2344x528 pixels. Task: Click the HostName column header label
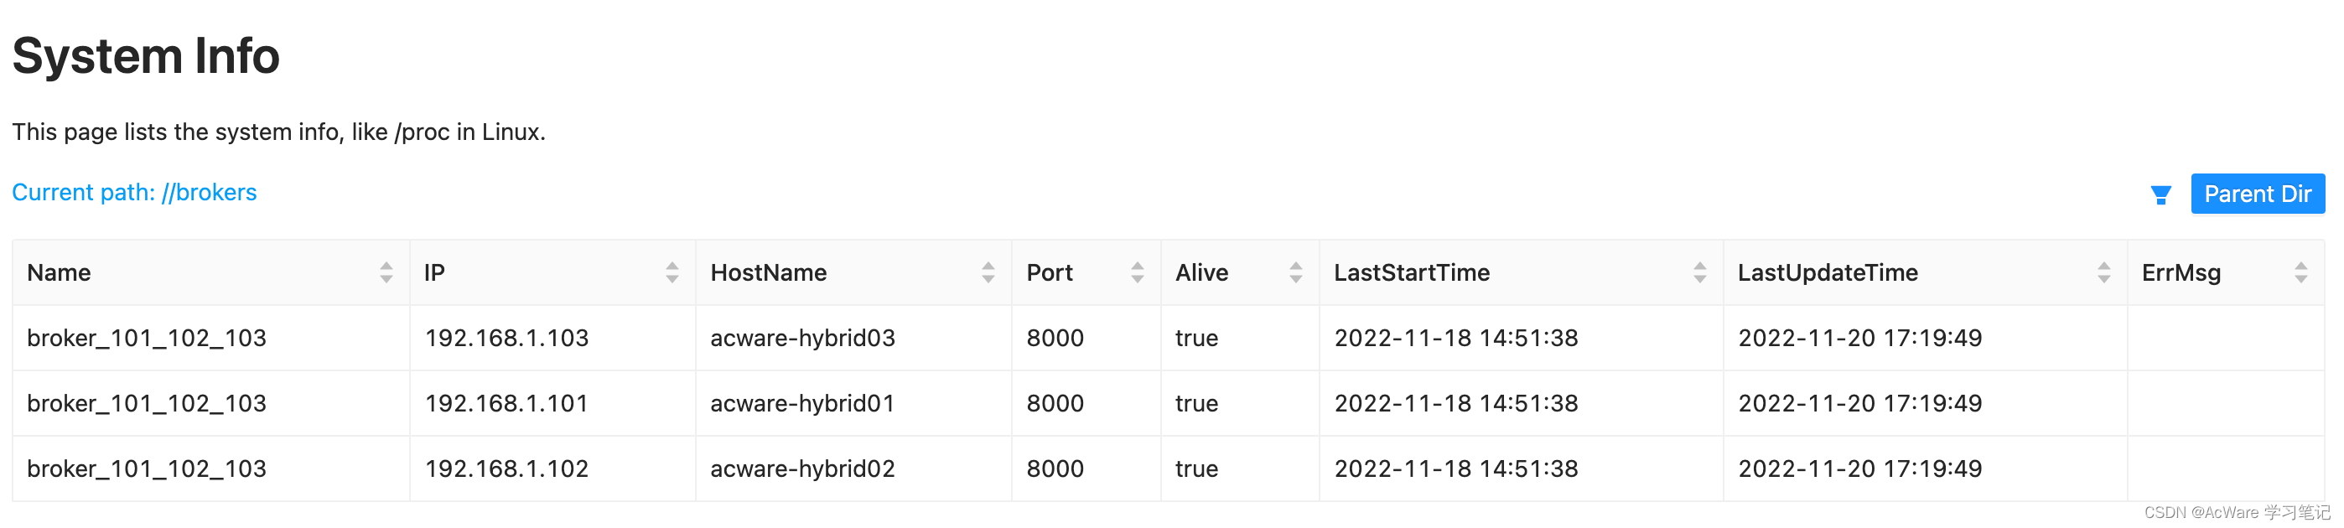768,272
